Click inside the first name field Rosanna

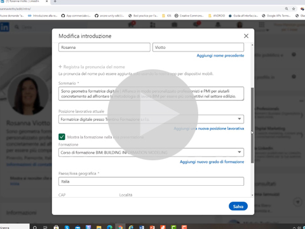104,47
